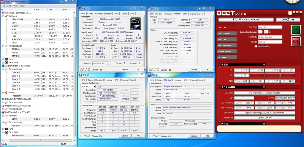Click the Powers flame icon in tree
The height and width of the screenshot is (147, 304).
coord(6,92)
